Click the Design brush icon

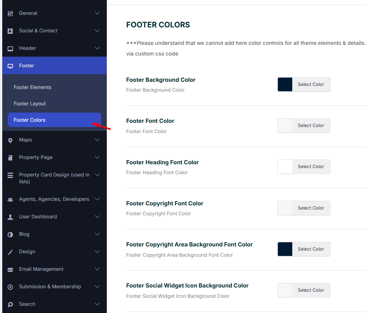(x=10, y=252)
